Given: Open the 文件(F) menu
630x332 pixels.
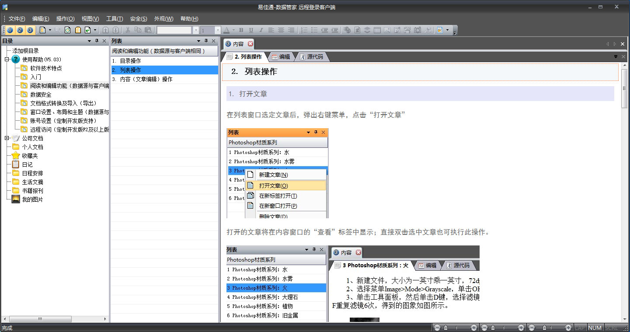Looking at the screenshot, I should tap(17, 19).
